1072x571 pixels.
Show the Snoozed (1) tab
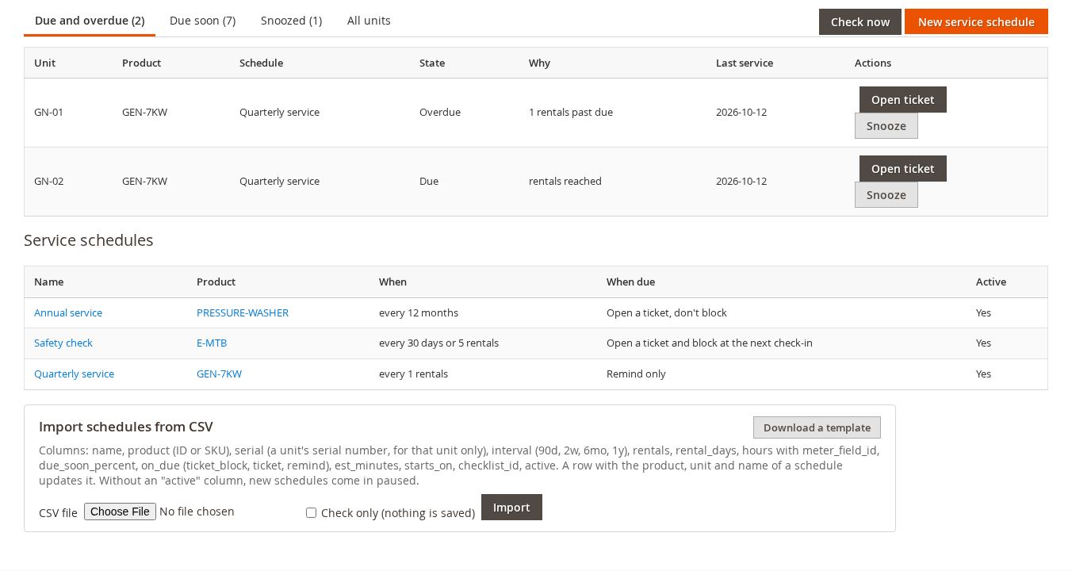291,21
